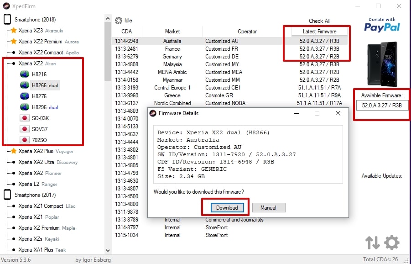Click the Smartphone (2018) category label
The image size is (411, 264).
(x=35, y=20)
